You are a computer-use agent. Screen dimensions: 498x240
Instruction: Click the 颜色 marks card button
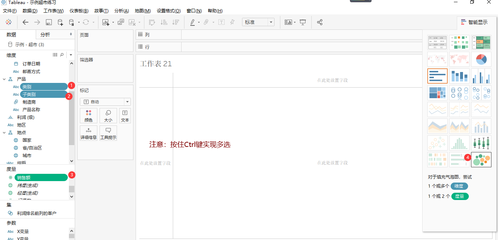(89, 116)
